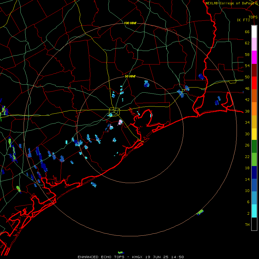The width and height of the screenshot is (259, 259).
Task: Select the maroon legend swatch
Action: tap(254, 70)
